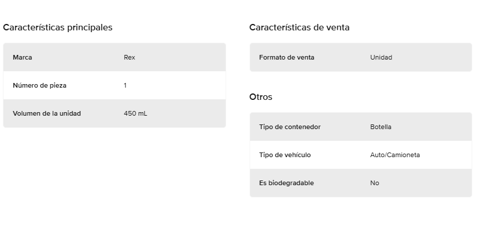Screen dimensions: 481x236
Task: Click the word 'principales' in the main heading
Action: tap(89, 27)
